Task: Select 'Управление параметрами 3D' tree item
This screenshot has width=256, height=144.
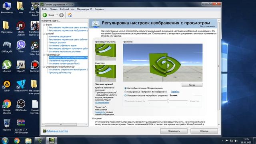Action: tap(63, 60)
